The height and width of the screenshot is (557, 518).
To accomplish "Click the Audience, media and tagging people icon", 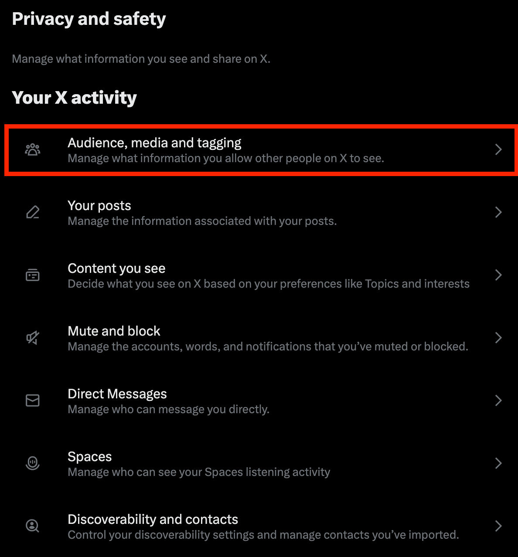I will (x=33, y=150).
